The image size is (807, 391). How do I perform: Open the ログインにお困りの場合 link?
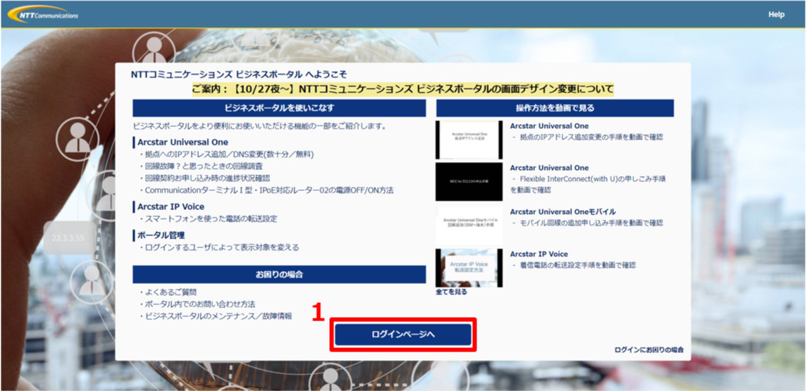648,349
